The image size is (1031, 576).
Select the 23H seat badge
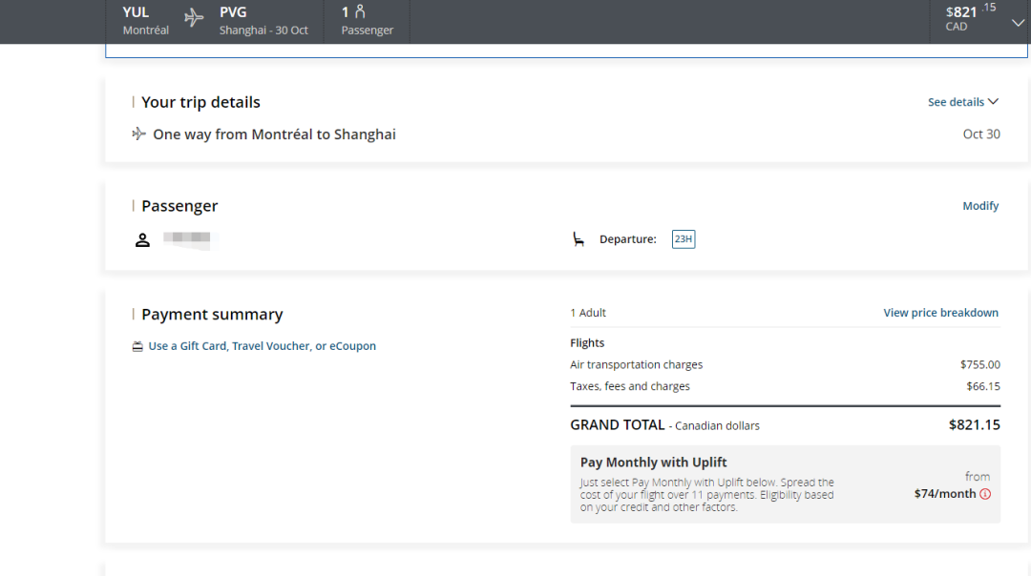click(x=684, y=239)
